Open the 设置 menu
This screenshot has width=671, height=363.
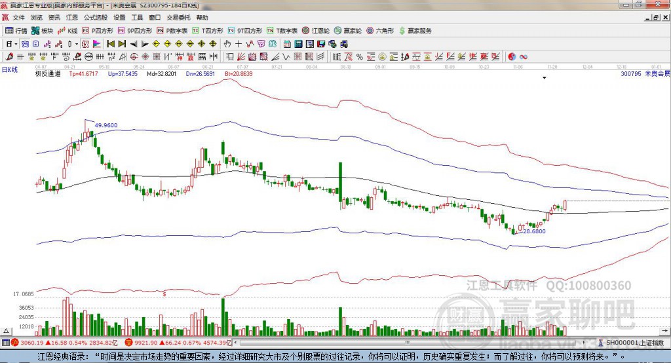coord(119,18)
